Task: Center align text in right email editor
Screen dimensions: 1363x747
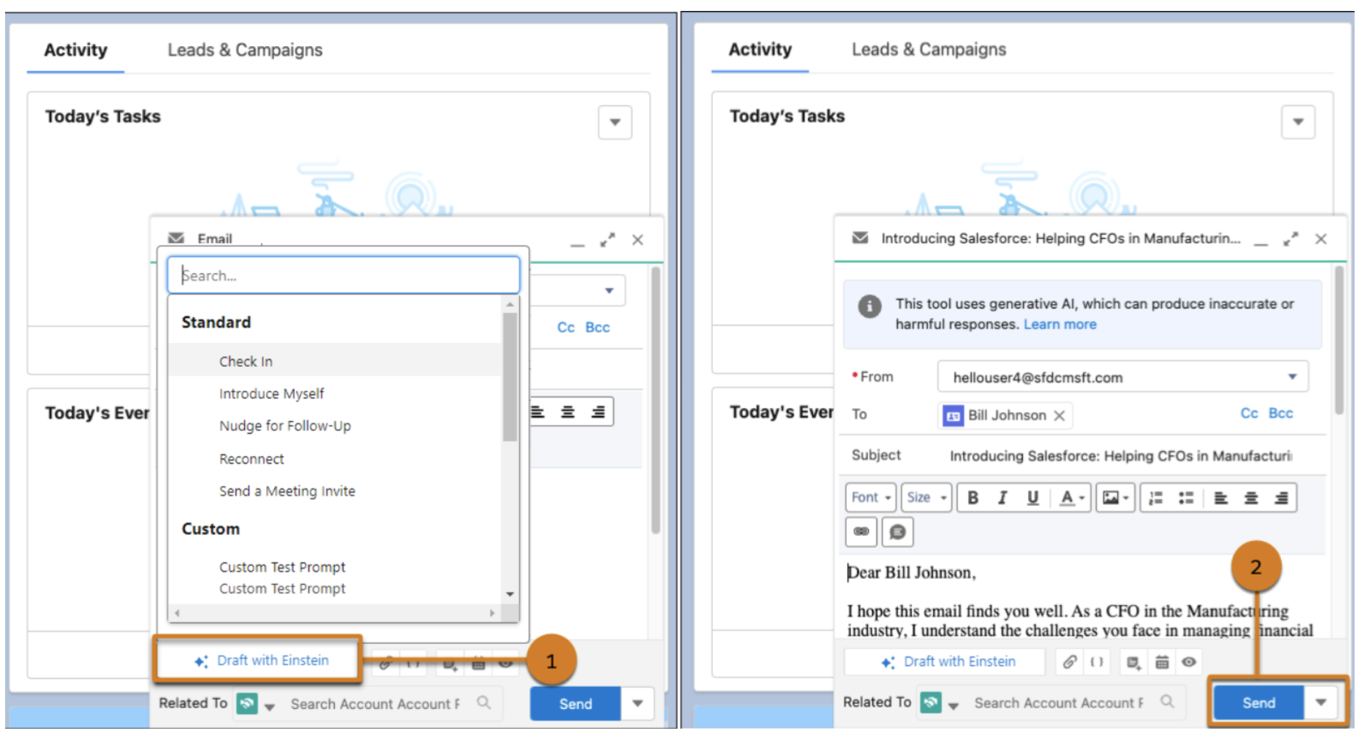Action: [x=1251, y=498]
